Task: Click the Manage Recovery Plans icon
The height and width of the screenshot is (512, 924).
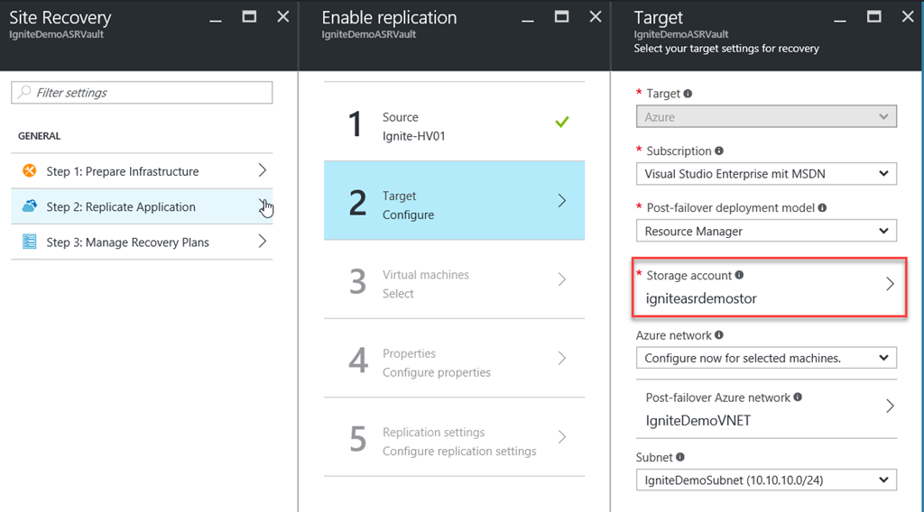Action: click(x=30, y=242)
